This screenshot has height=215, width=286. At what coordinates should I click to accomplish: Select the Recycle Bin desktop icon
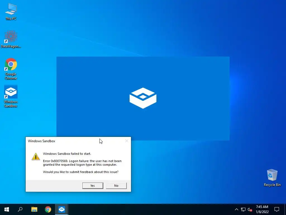[272, 178]
